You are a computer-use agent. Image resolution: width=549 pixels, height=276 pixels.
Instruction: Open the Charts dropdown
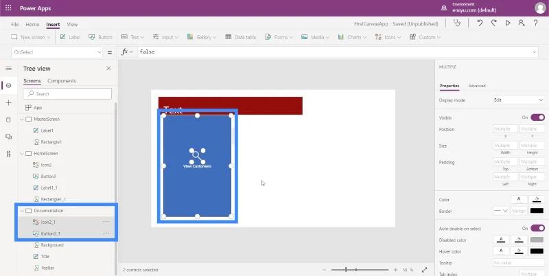click(x=352, y=37)
